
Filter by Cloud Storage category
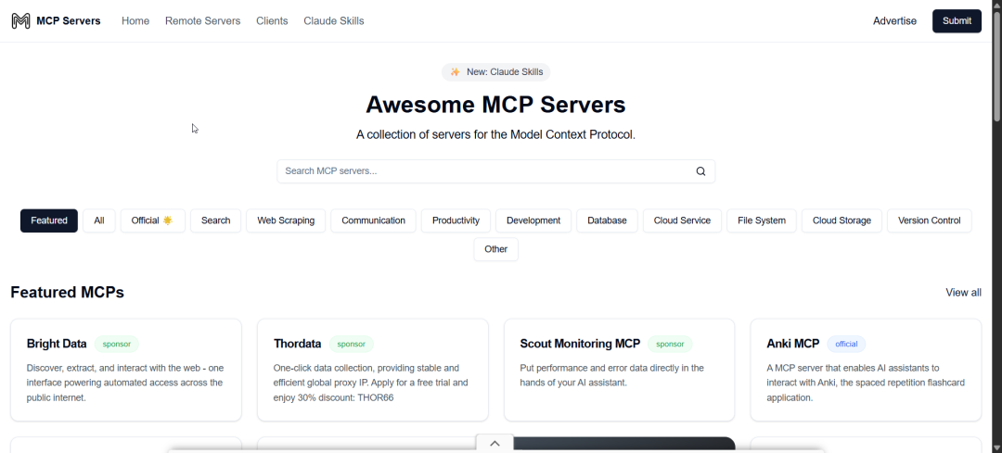(x=841, y=220)
